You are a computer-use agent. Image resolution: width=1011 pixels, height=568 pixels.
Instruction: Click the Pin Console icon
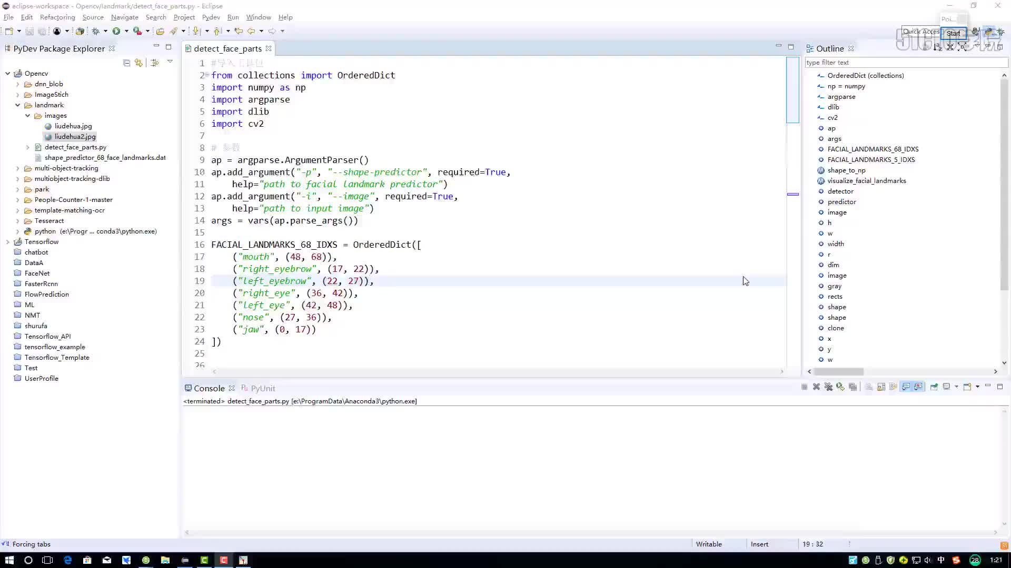[x=934, y=387]
